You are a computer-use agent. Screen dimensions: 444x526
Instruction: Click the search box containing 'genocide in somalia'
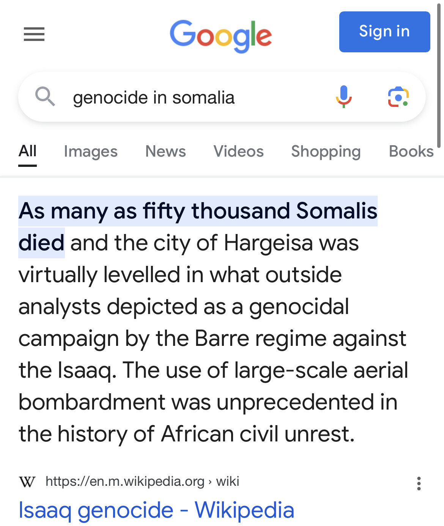point(190,97)
